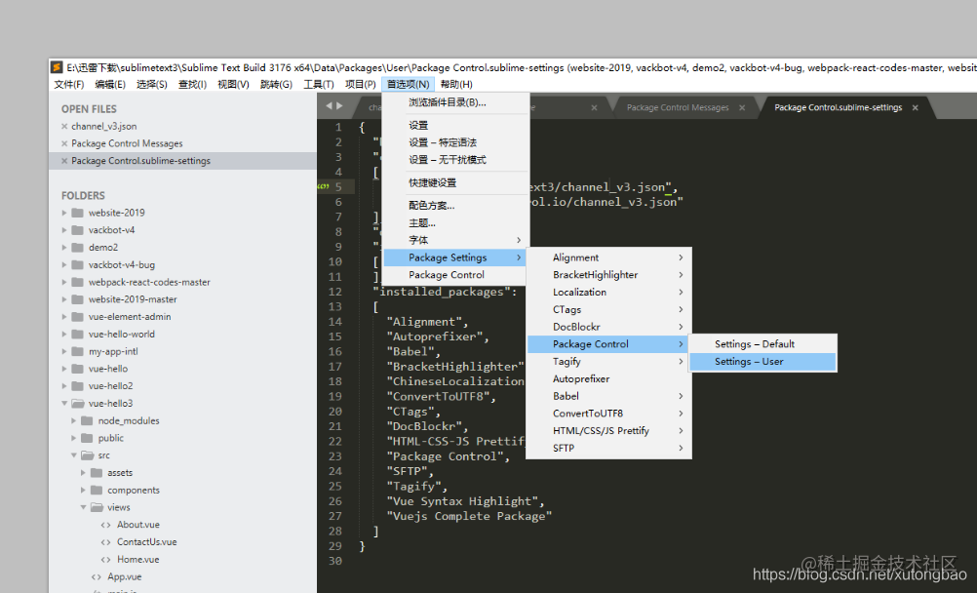The width and height of the screenshot is (977, 593).
Task: Choose Settings – Default
Action: coord(762,344)
